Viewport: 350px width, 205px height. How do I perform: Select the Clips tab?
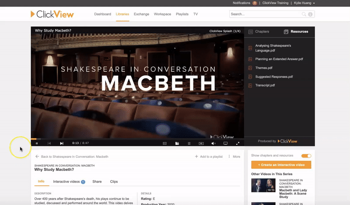point(114,181)
